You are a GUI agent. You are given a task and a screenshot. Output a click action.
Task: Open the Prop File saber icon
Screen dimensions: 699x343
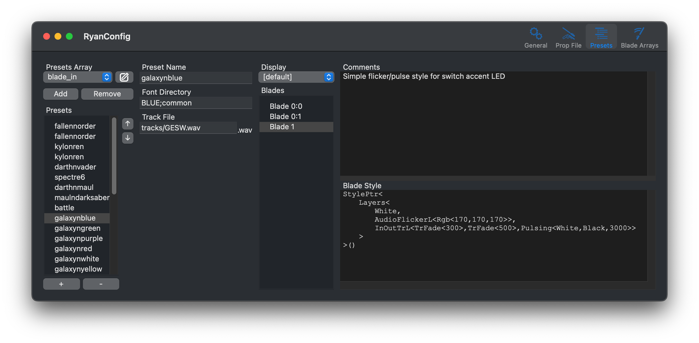[568, 34]
